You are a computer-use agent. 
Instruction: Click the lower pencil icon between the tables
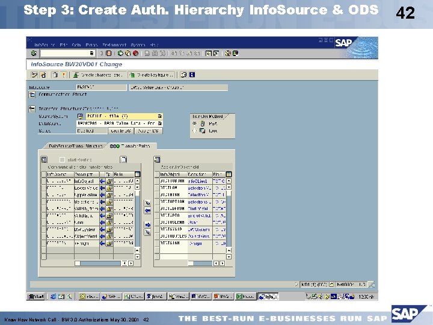click(148, 232)
